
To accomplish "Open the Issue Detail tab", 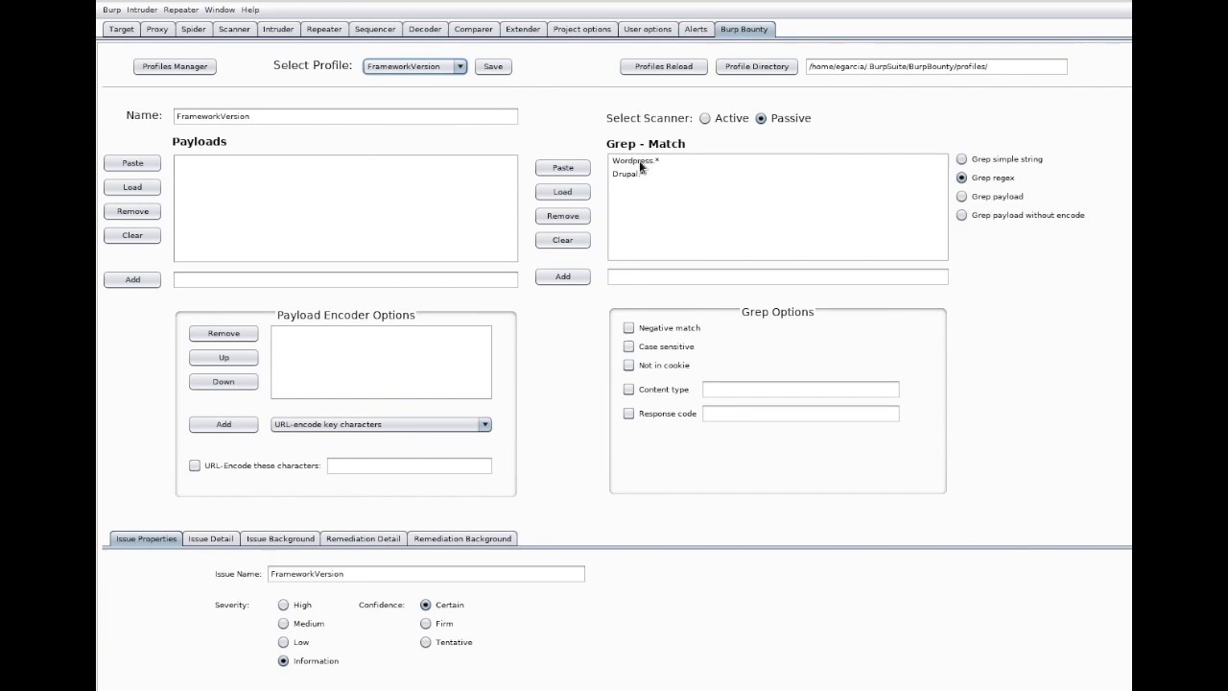I will coord(211,538).
